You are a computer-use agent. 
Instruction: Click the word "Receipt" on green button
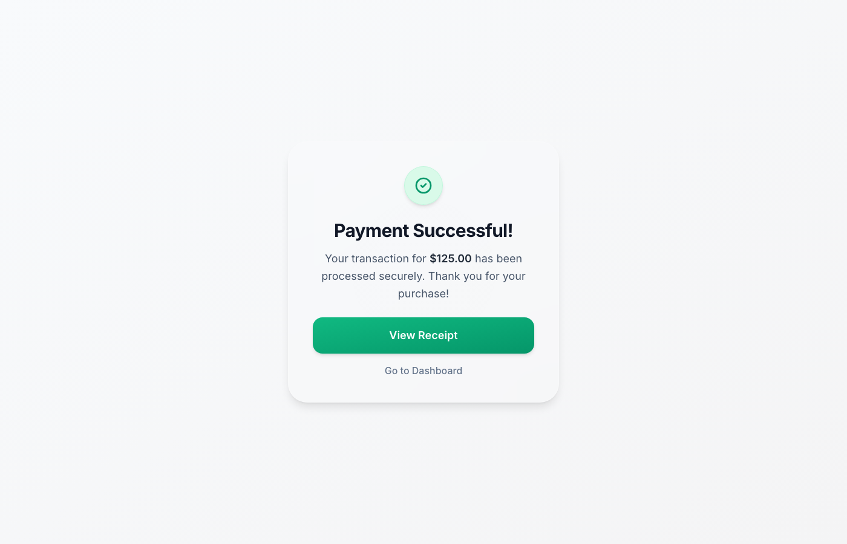click(x=438, y=335)
